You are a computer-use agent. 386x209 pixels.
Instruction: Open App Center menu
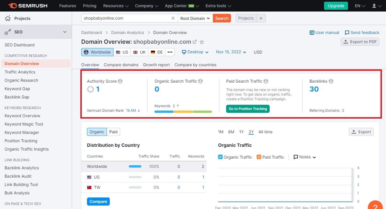182,6
